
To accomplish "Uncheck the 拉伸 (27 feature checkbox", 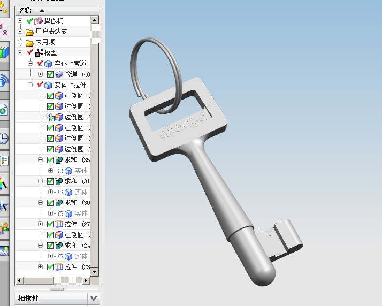I will (50, 224).
